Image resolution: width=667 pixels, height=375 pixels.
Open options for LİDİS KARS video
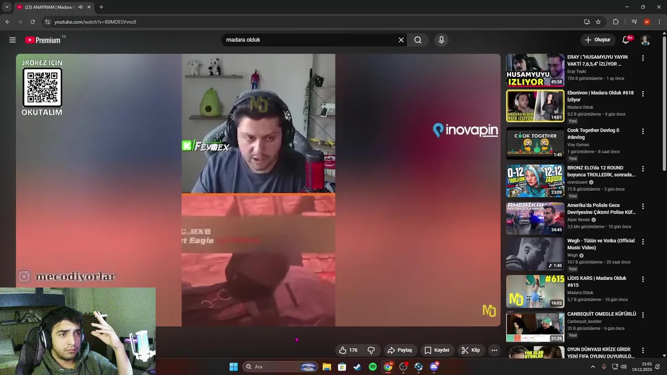pos(643,279)
